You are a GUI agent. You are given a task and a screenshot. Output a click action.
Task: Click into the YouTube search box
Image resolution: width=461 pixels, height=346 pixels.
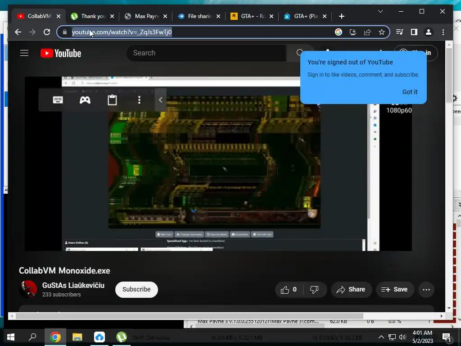point(206,53)
